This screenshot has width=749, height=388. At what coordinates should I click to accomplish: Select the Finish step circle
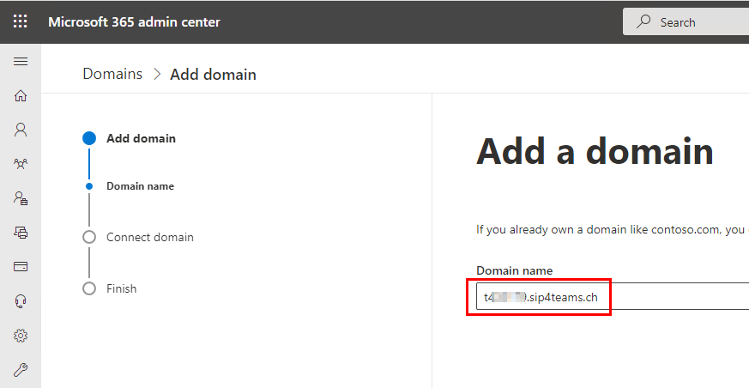(x=89, y=288)
